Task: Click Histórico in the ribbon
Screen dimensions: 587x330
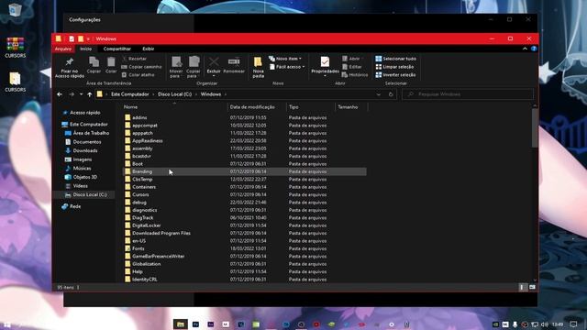Action: pyautogui.click(x=355, y=75)
